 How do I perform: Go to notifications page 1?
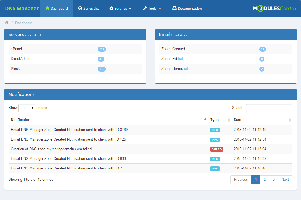click(256, 180)
